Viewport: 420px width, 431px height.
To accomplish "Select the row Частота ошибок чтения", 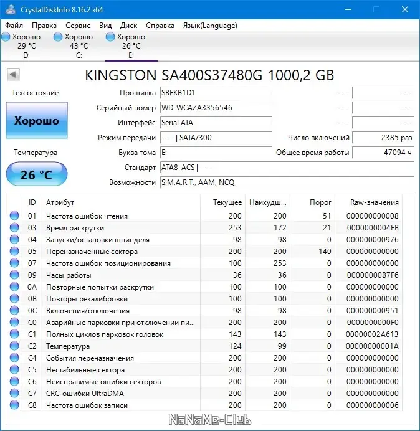I will click(x=204, y=215).
